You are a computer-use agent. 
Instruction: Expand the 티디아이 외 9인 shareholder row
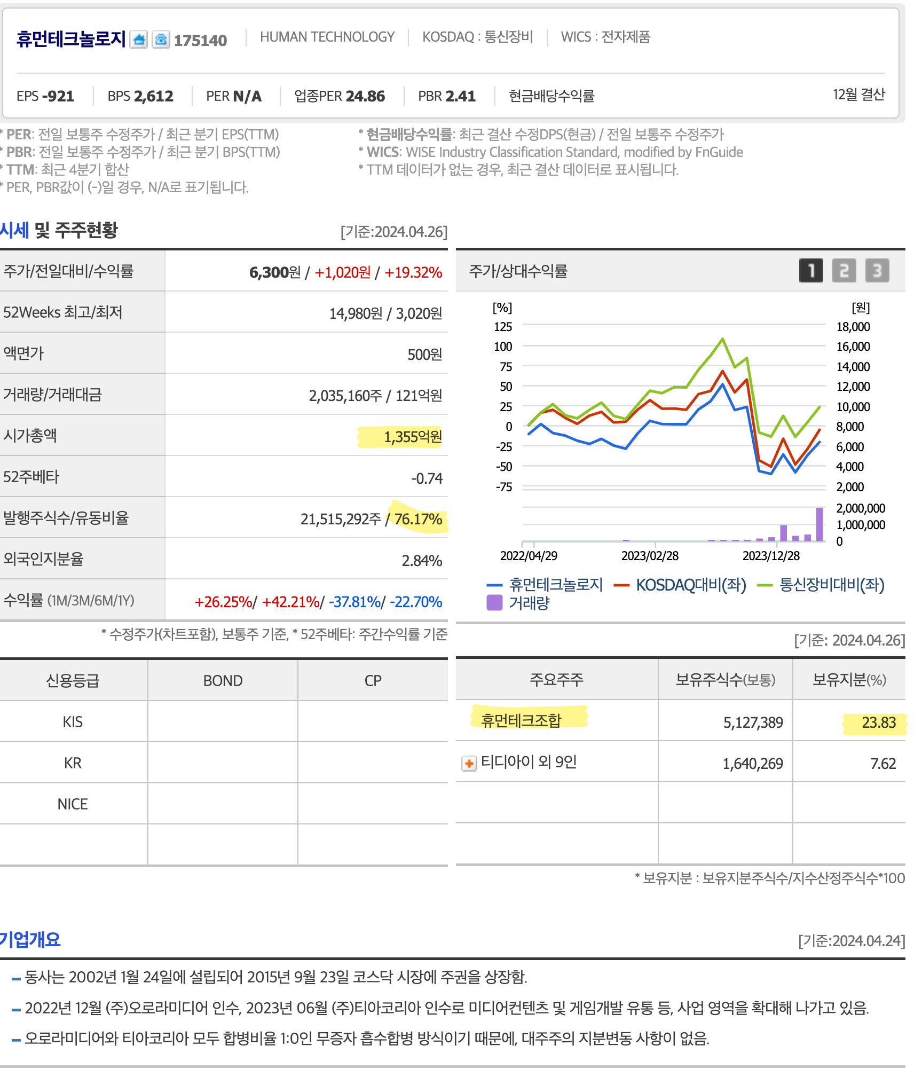[469, 764]
